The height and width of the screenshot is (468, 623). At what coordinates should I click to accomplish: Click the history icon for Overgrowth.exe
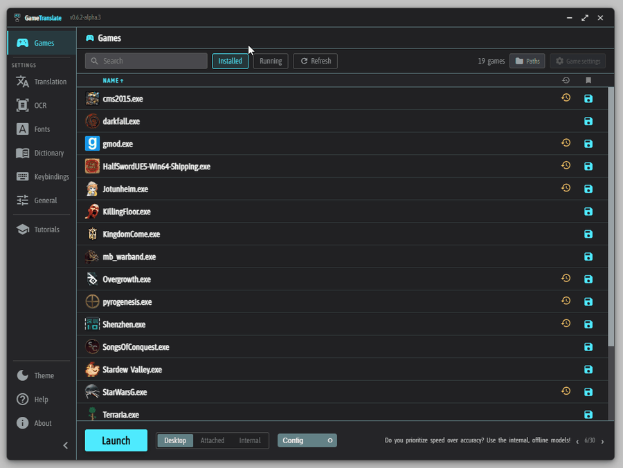coord(566,279)
